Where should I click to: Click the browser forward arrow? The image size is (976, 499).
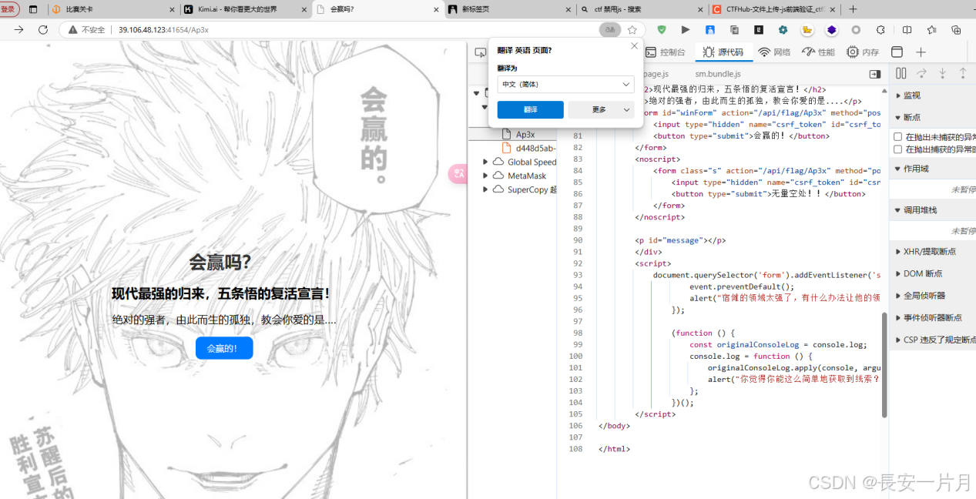coord(18,29)
